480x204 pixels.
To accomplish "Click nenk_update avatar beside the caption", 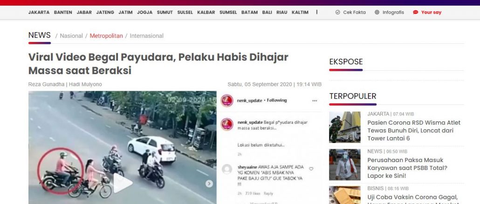I will tap(227, 124).
